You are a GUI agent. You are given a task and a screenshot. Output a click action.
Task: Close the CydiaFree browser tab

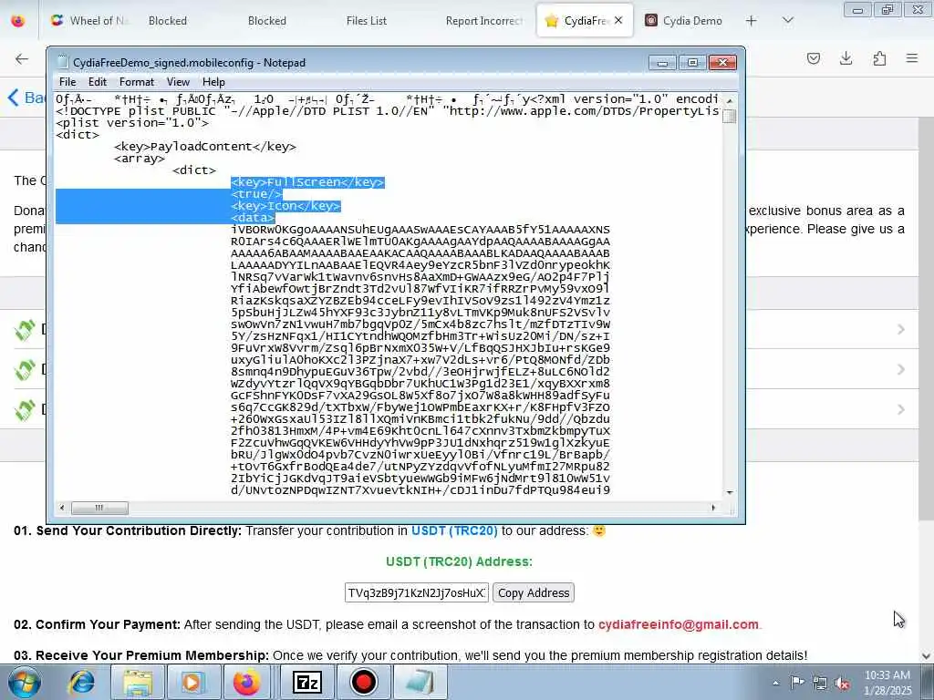pos(618,21)
